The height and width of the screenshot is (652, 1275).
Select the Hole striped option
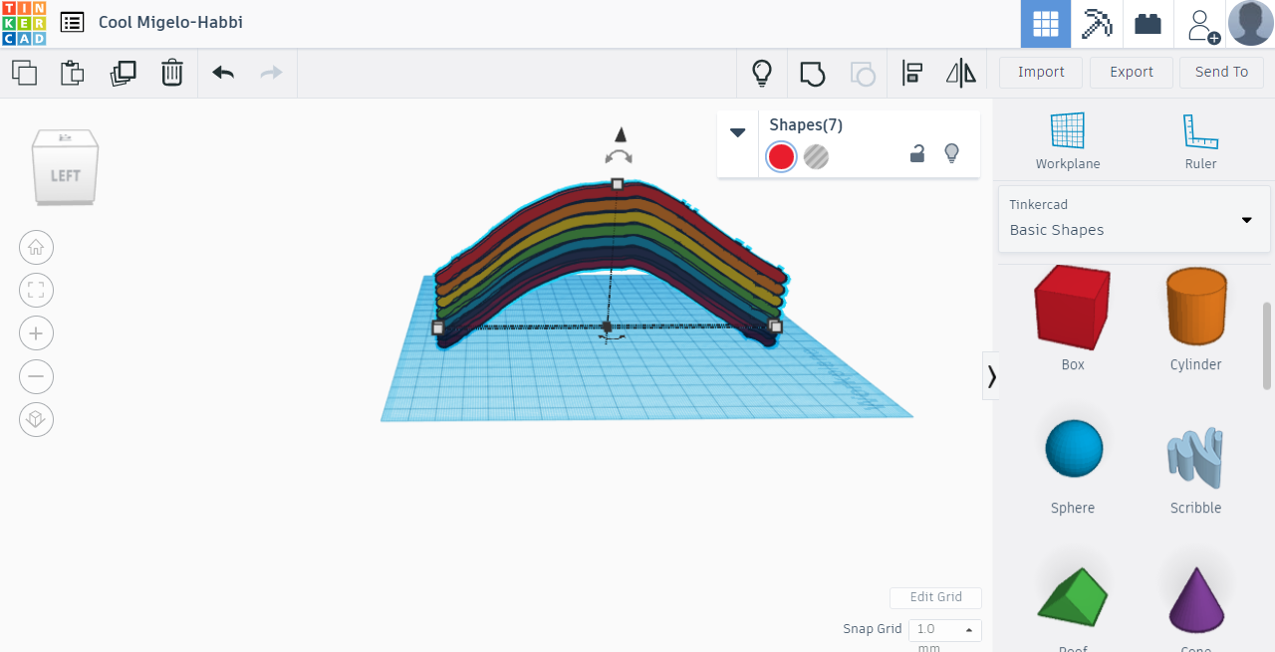pyautogui.click(x=816, y=156)
